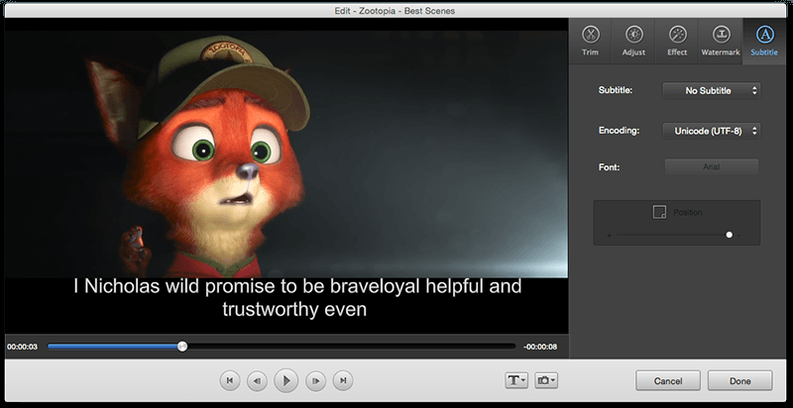Click the remaining time -00:00:08
This screenshot has height=408, width=793.
pos(540,347)
